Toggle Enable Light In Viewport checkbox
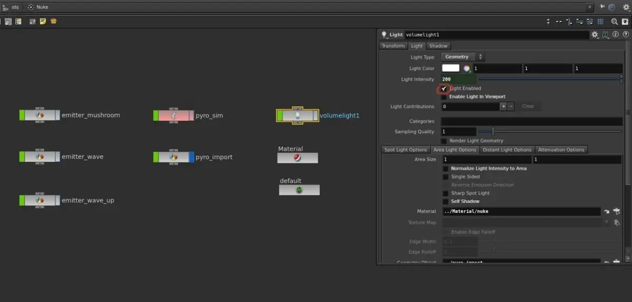632x302 pixels. tap(445, 96)
